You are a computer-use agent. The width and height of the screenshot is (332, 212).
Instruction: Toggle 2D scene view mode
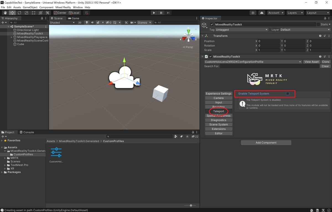[80, 23]
